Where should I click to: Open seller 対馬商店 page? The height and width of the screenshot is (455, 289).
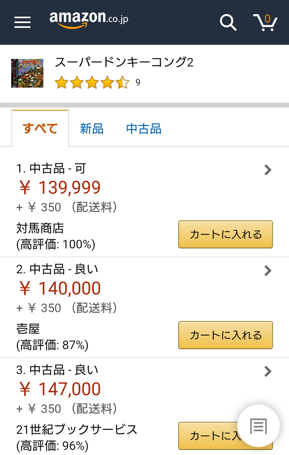click(x=40, y=228)
